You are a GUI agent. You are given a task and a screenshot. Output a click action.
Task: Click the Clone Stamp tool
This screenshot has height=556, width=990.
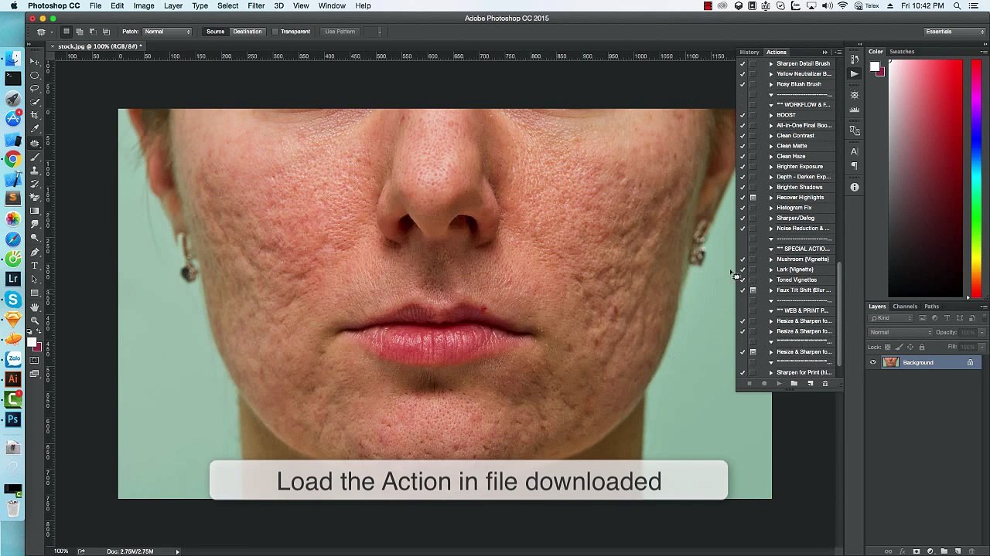35,171
